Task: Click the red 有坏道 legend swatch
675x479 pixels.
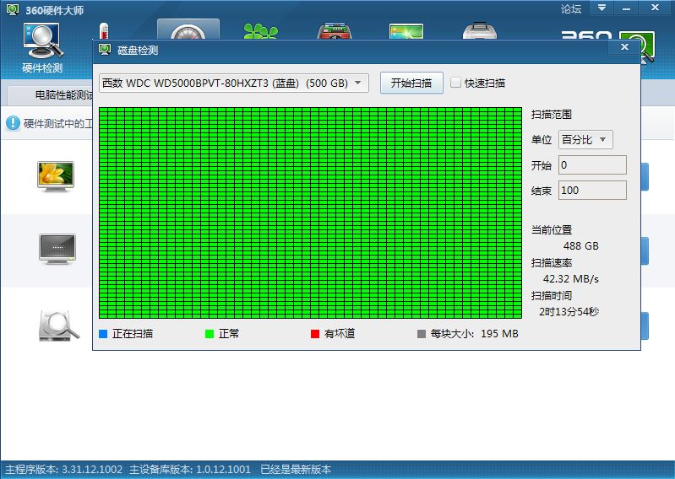Action: click(x=316, y=334)
